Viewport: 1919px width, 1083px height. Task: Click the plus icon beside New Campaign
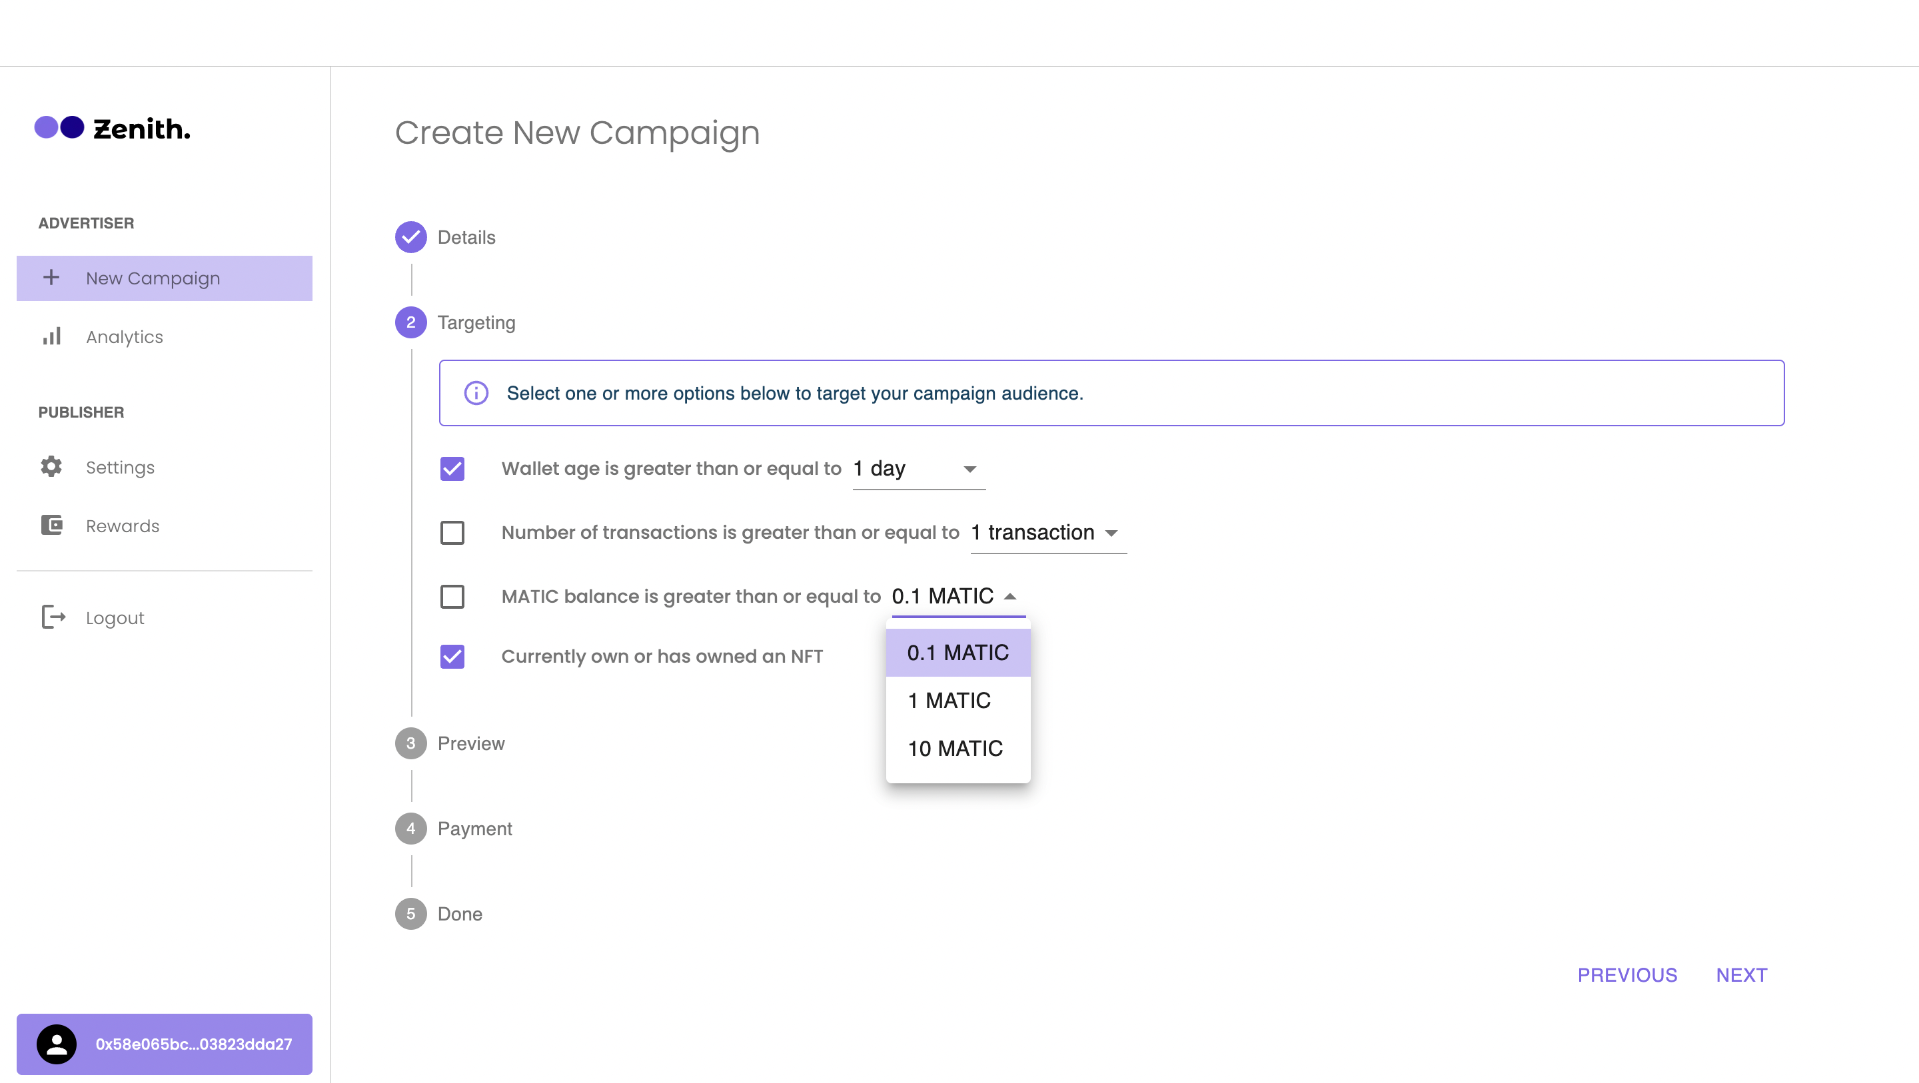[51, 278]
